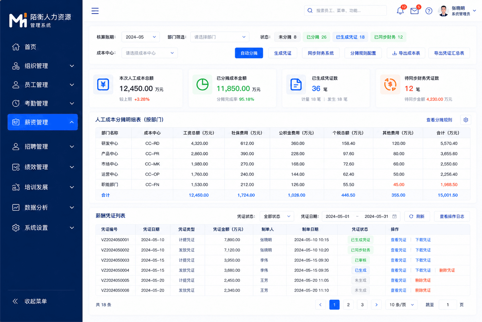Click the 考勤管理 clock icon

(16, 103)
